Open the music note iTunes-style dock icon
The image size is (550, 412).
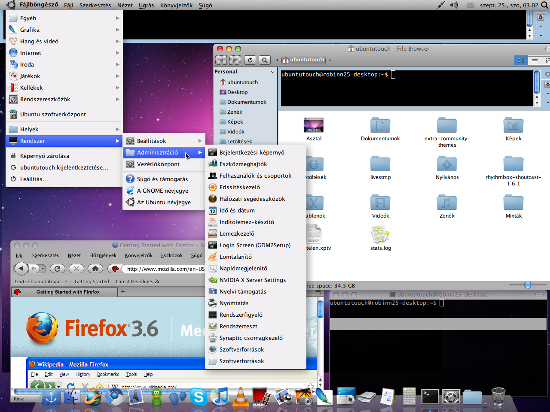pos(220,396)
